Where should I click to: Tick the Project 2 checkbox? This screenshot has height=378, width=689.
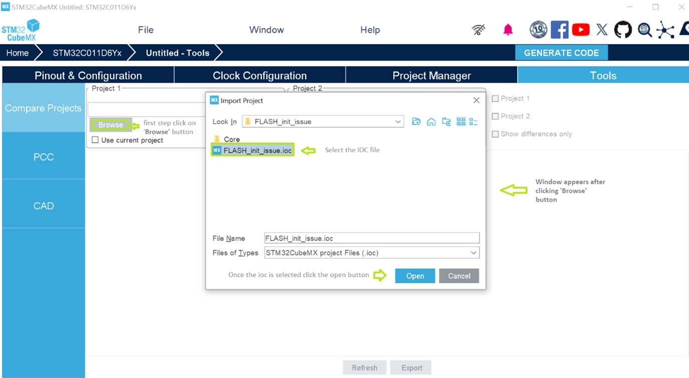click(x=495, y=116)
